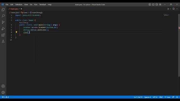Minimize the VS Code window
The width and height of the screenshot is (180, 101).
tap(165, 4)
